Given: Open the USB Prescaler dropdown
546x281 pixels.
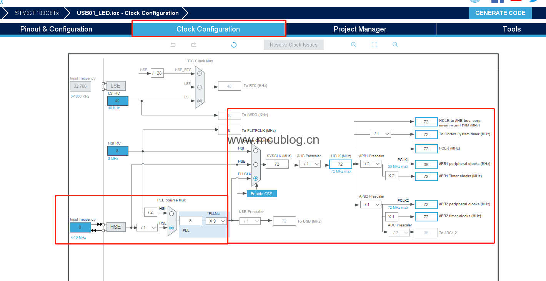Looking at the screenshot, I should 250,221.
